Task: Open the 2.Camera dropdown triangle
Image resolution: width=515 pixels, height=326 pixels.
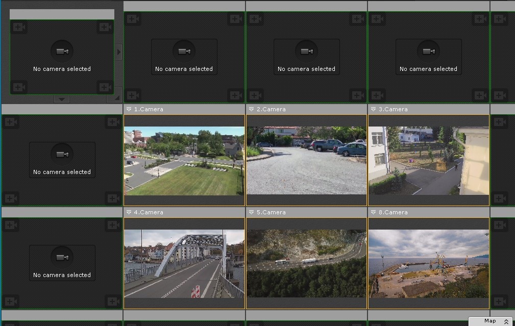Action: tap(251, 109)
